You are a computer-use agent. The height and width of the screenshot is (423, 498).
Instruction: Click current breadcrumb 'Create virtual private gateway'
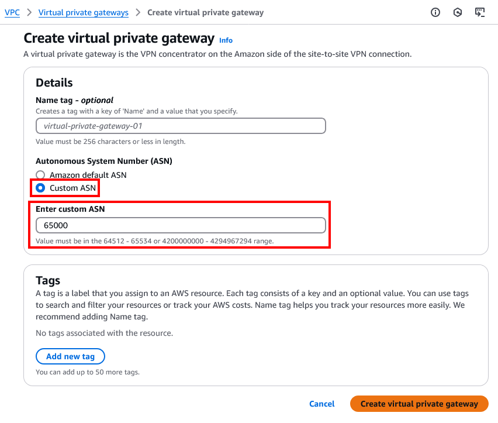pyautogui.click(x=205, y=12)
